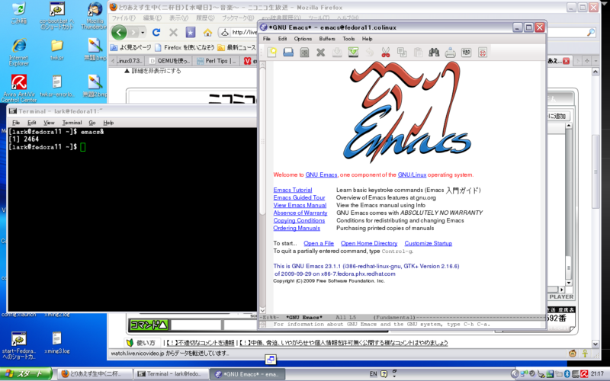This screenshot has height=381, width=610.
Task: Open the View Emacs Manual link
Action: tap(300, 205)
